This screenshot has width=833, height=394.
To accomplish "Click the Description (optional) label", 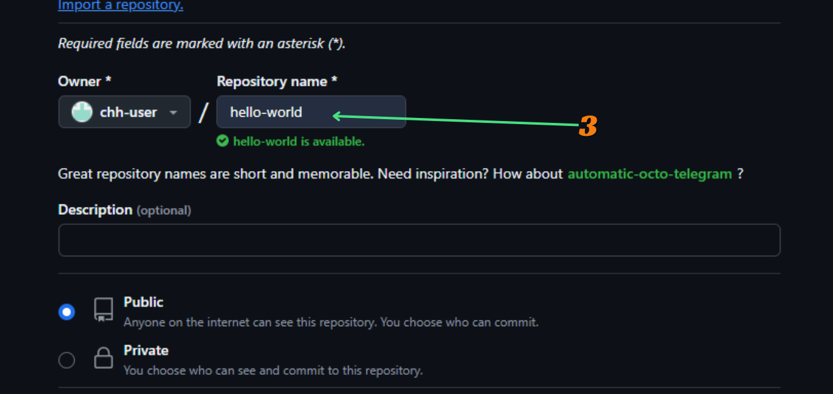I will [x=124, y=210].
